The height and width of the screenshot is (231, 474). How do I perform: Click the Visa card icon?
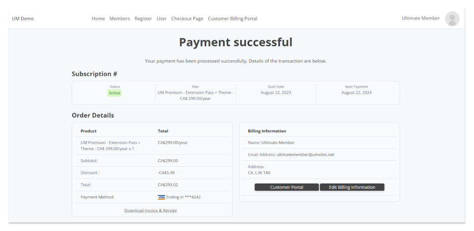coord(162,197)
